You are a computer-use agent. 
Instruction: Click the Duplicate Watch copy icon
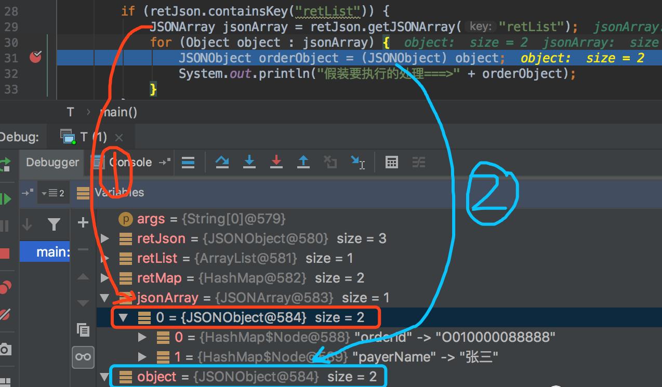pos(83,329)
